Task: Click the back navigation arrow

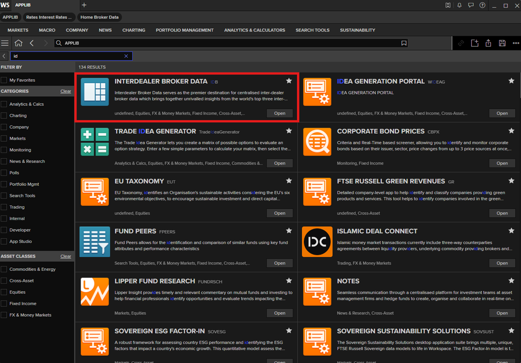Action: (x=32, y=43)
